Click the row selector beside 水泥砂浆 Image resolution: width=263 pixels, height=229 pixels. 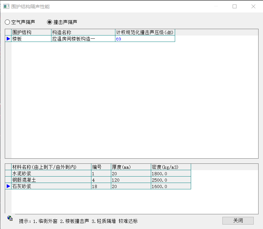pyautogui.click(x=8, y=173)
